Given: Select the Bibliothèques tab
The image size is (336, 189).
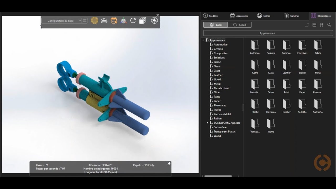Looking at the screenshot, I should click(x=321, y=16).
